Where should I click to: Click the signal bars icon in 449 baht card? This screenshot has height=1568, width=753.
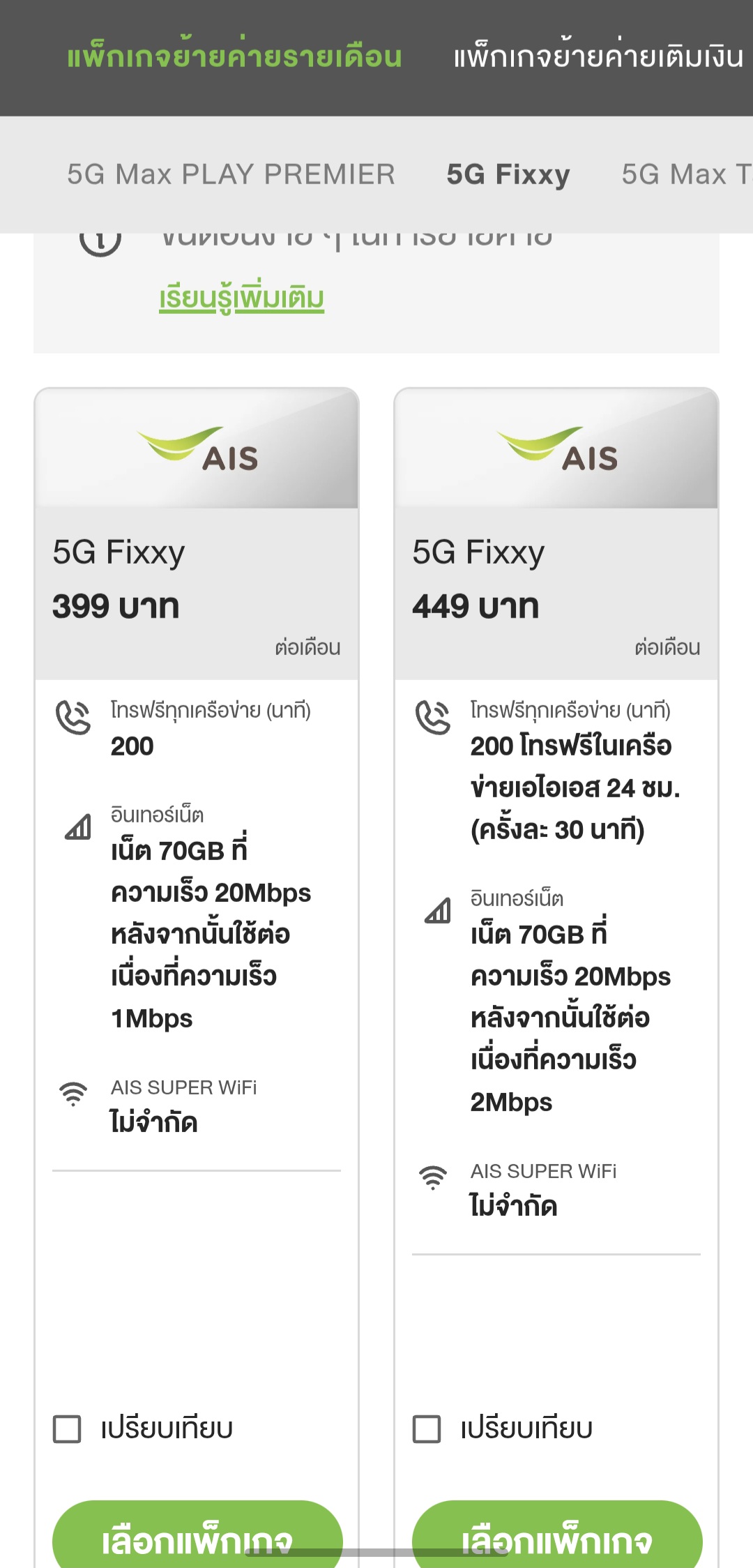(437, 910)
